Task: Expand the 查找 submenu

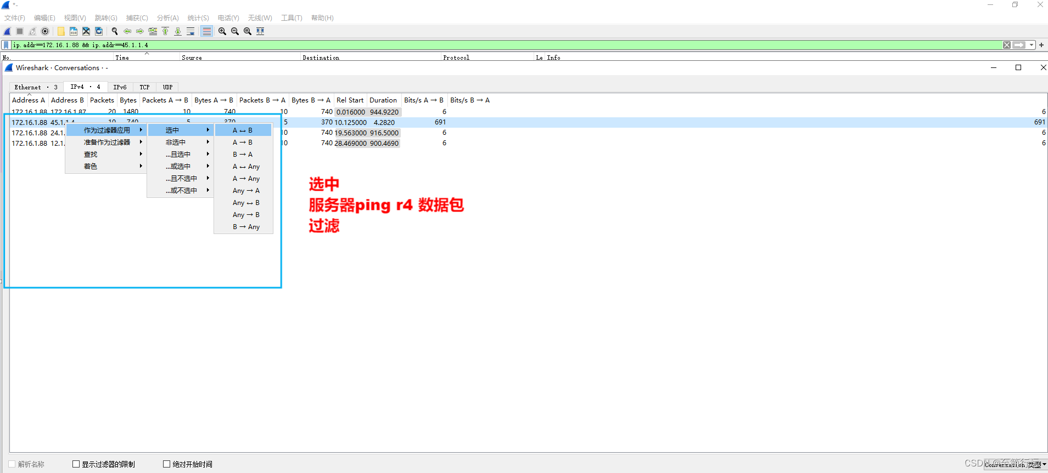Action: coord(107,155)
